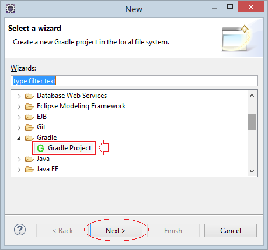Click the Eclipse Modeling Framework folder icon
This screenshot has height=250, width=268.
pos(29,106)
